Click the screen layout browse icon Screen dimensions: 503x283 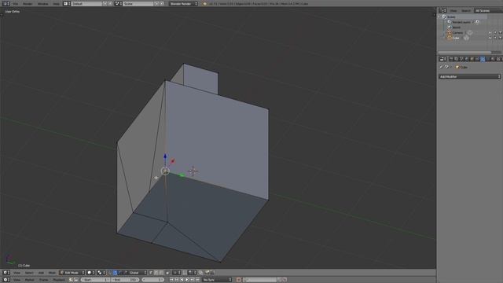coord(66,3)
